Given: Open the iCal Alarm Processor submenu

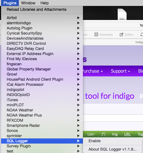Looking at the screenshot, I should pos(42,84).
